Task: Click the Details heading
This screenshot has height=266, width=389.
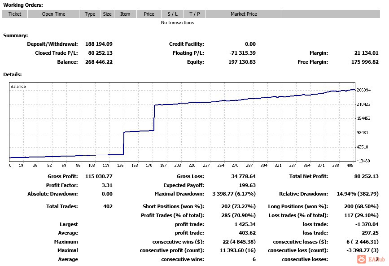Action: pyautogui.click(x=13, y=74)
